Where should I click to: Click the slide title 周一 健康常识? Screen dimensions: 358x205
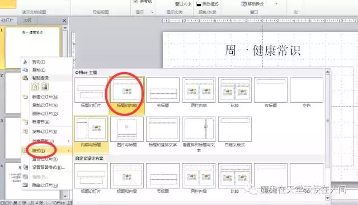[x=262, y=50]
